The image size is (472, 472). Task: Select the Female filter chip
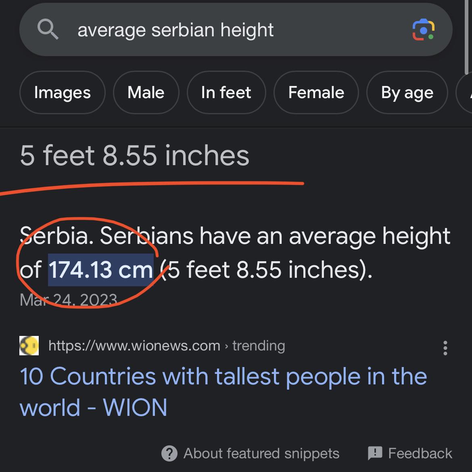click(316, 92)
